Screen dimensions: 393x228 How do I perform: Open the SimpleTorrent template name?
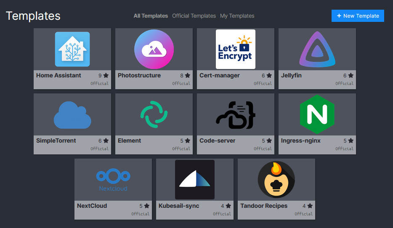tap(56, 141)
